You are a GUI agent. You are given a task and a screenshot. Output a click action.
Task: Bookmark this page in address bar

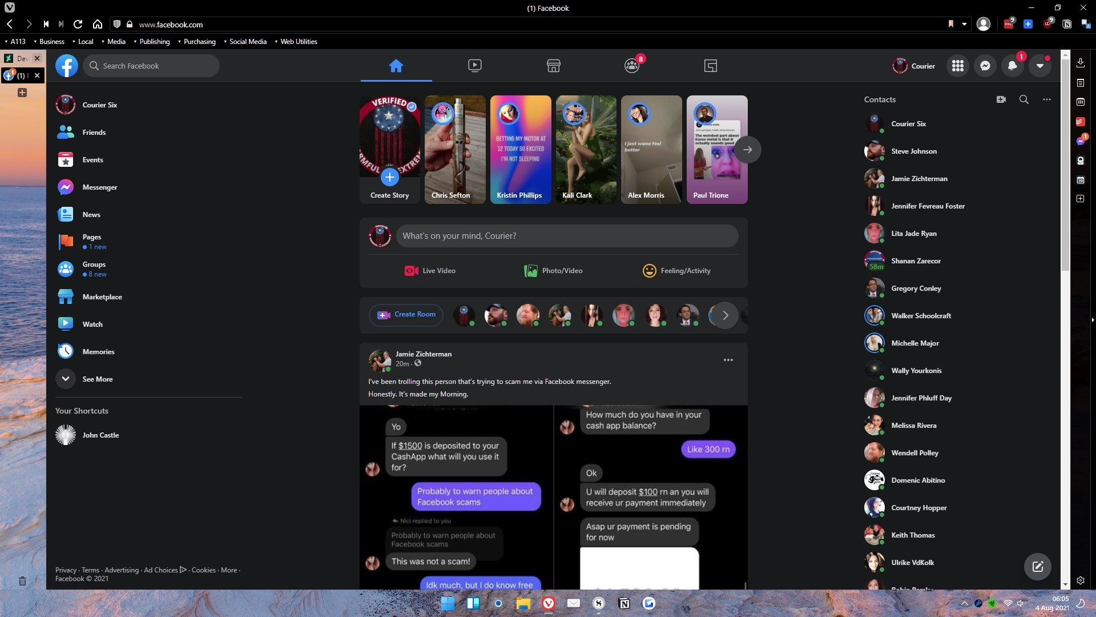tap(951, 24)
